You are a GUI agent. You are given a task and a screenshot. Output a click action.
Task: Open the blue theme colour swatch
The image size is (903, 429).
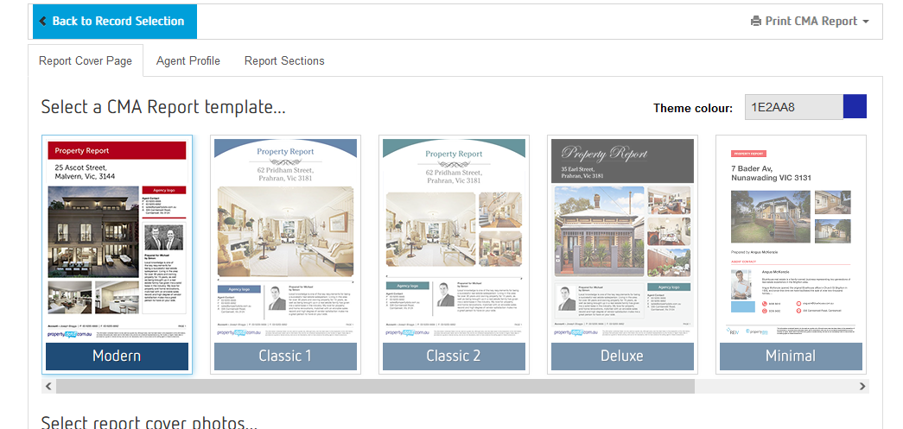(855, 107)
